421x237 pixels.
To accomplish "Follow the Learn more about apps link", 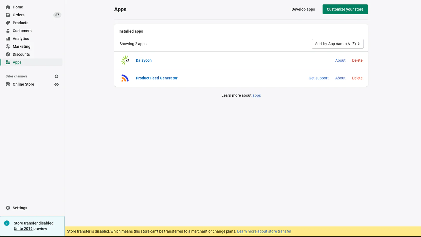I will (257, 95).
